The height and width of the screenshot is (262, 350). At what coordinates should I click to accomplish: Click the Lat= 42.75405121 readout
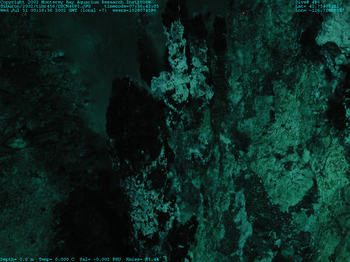(317, 6)
